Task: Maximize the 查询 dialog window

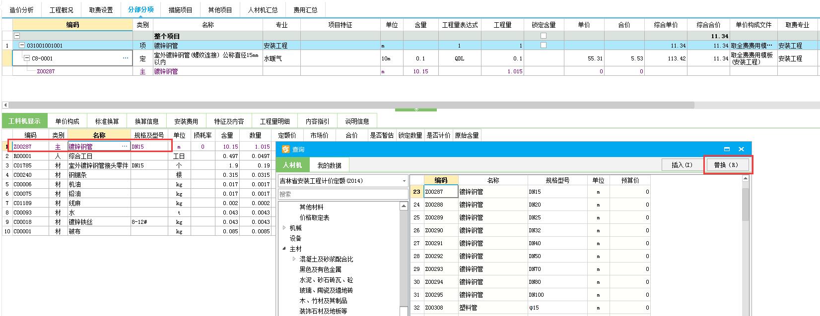Action: (727, 149)
